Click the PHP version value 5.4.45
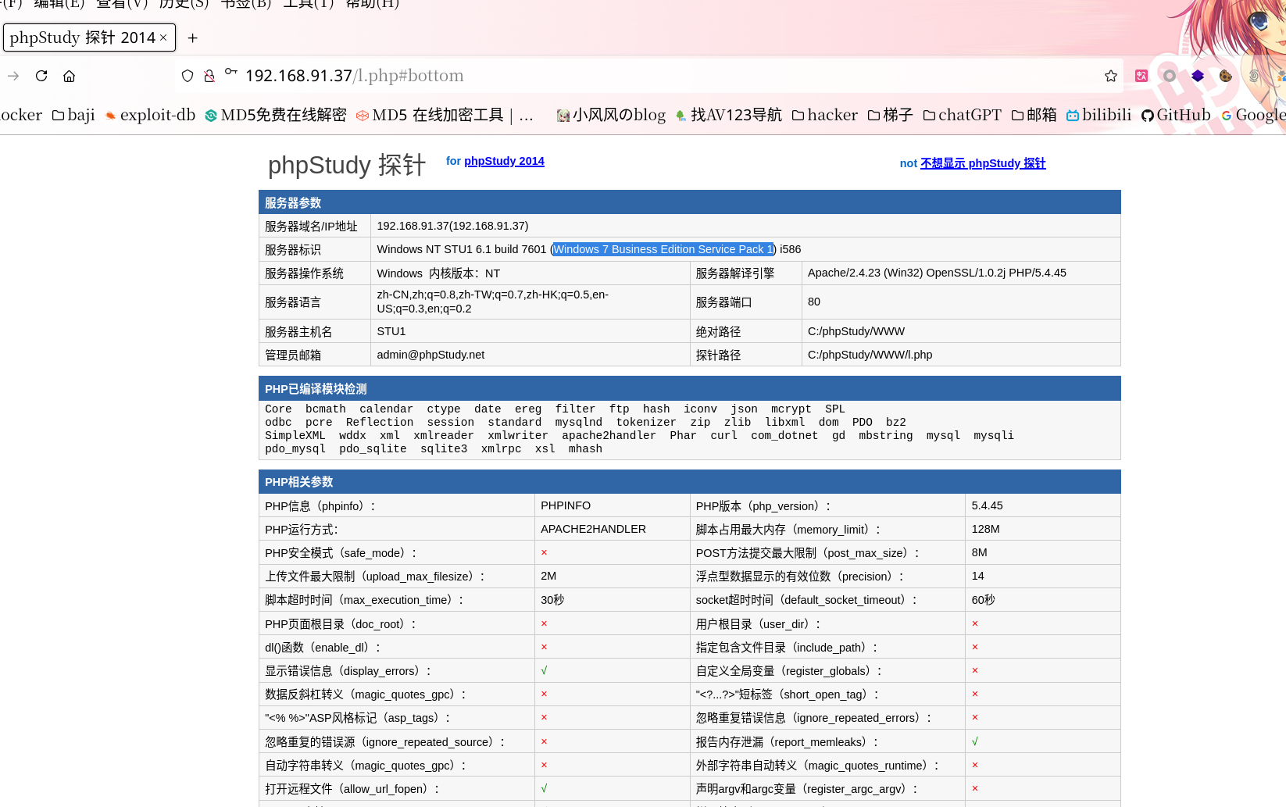Image resolution: width=1286 pixels, height=807 pixels. 988,505
